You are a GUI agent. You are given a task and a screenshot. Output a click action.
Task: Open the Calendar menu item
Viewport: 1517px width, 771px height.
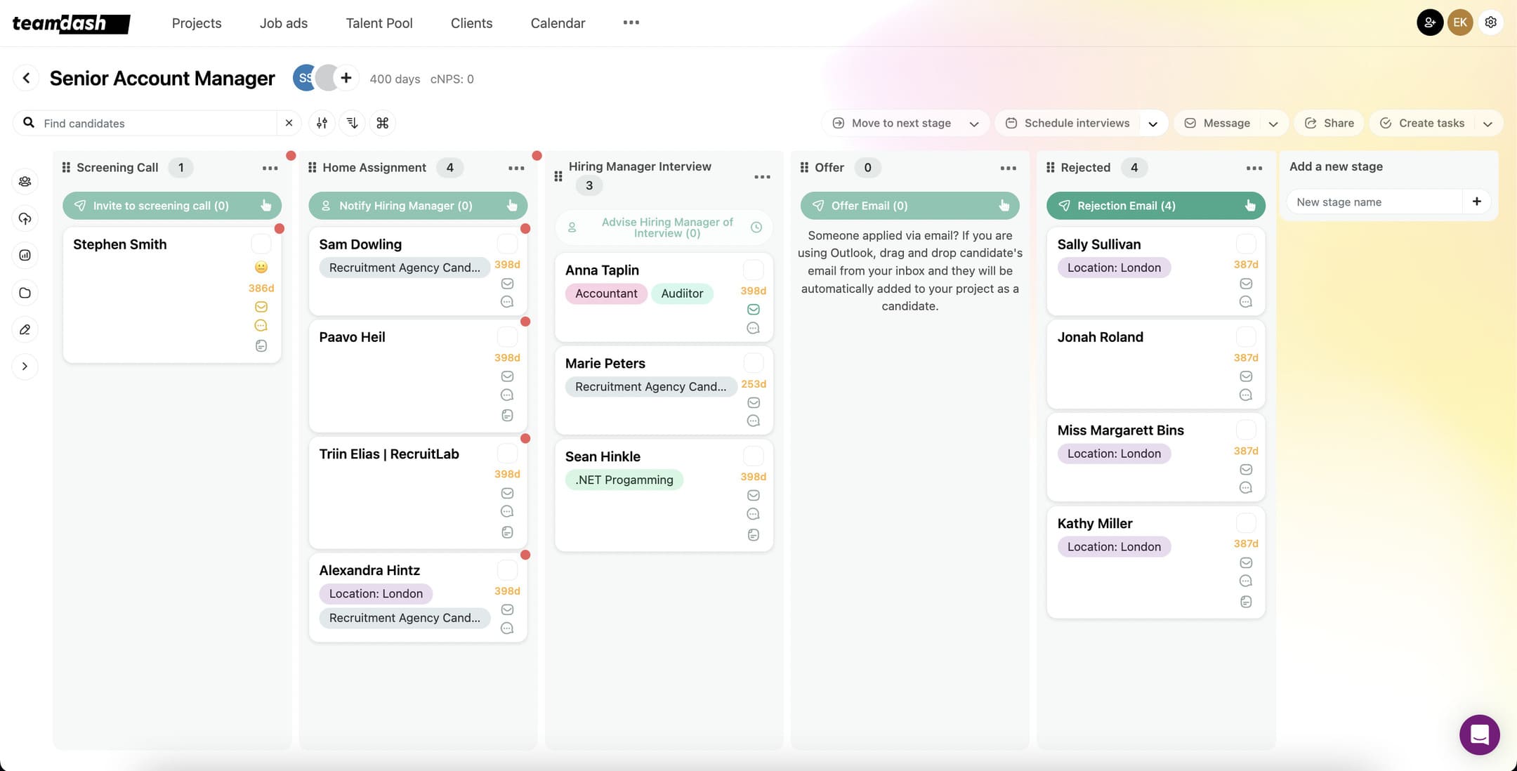[558, 23]
